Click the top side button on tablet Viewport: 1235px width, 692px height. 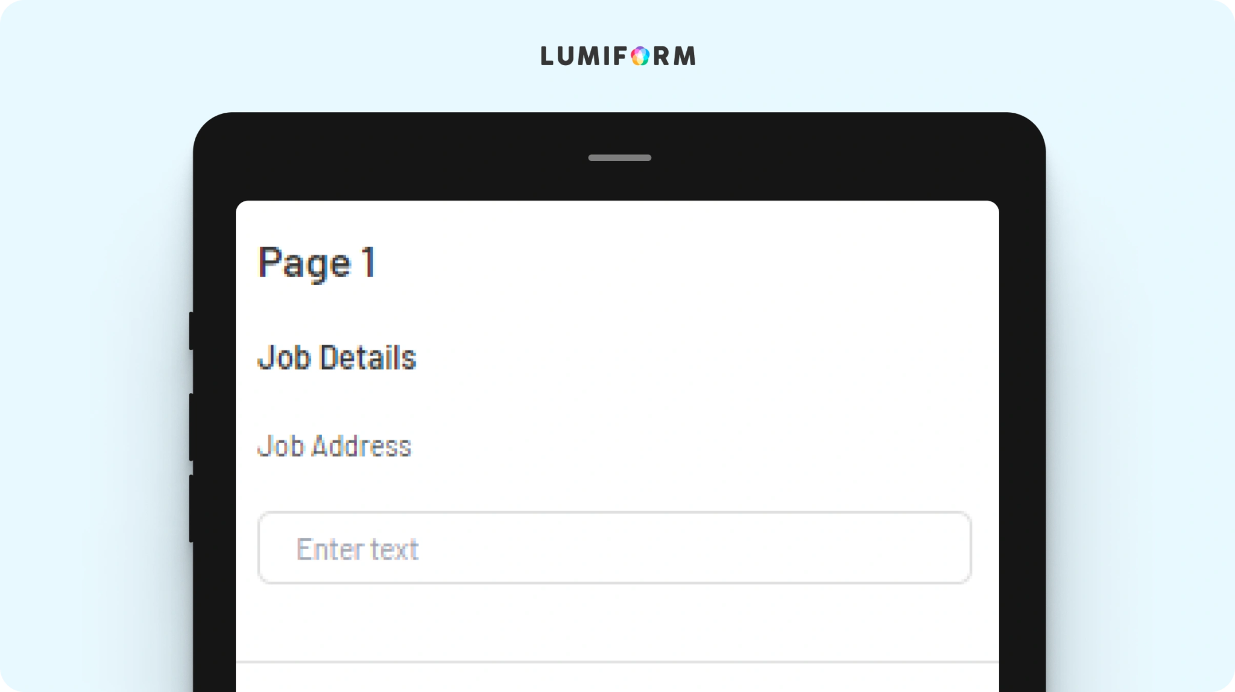click(x=191, y=331)
